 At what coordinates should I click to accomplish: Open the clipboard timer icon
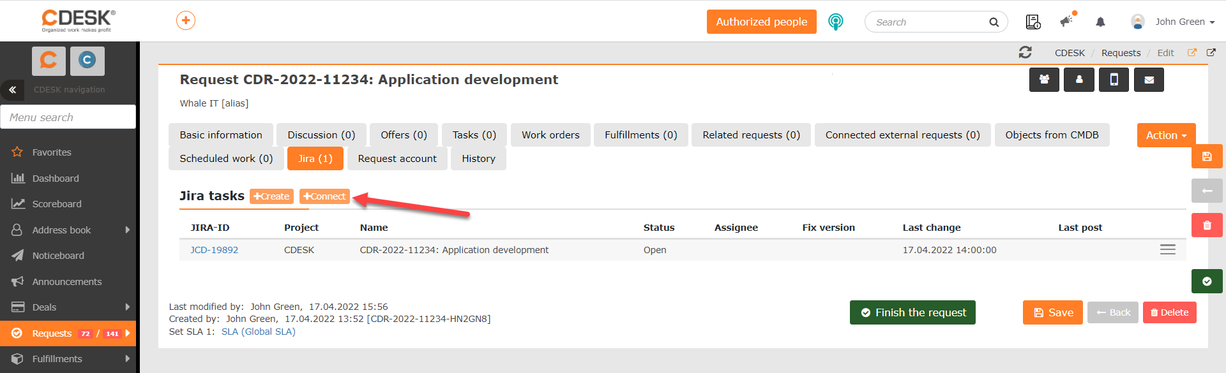pos(1033,22)
